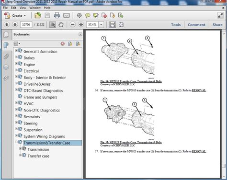227x180 pixels.
Task: Toggle the Layers panel button
Action: coord(6,67)
